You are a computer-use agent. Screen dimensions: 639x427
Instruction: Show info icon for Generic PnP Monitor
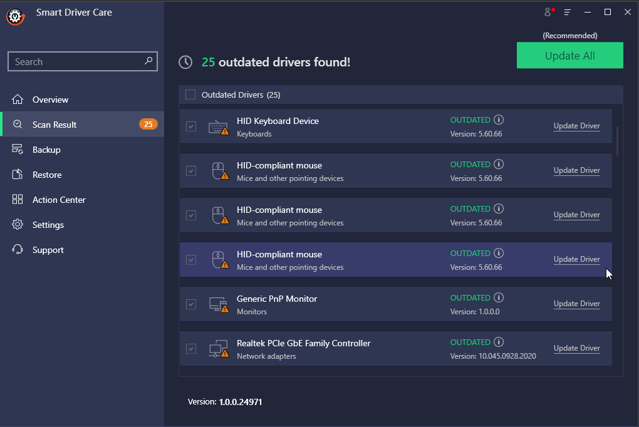point(499,297)
